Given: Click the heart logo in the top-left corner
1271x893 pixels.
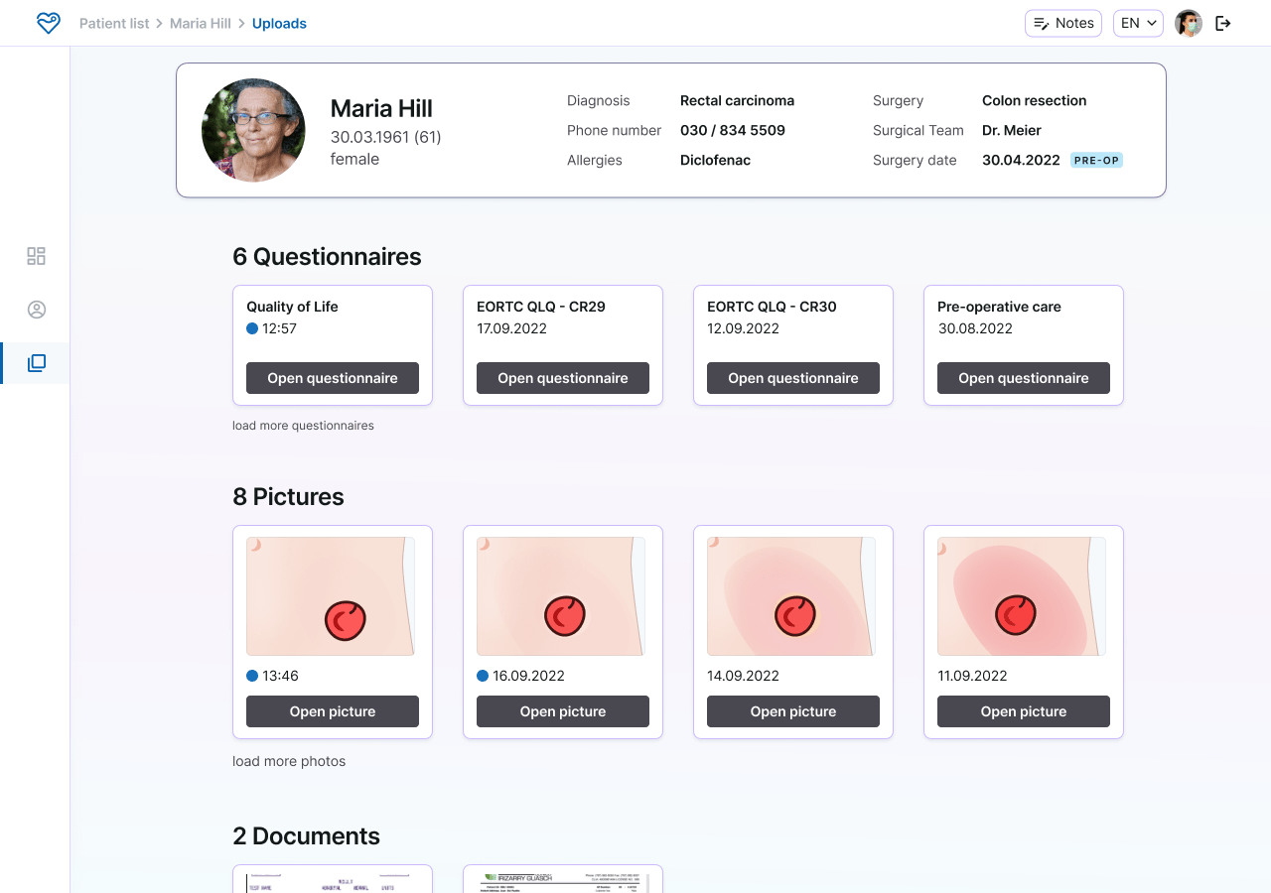Looking at the screenshot, I should 48,22.
